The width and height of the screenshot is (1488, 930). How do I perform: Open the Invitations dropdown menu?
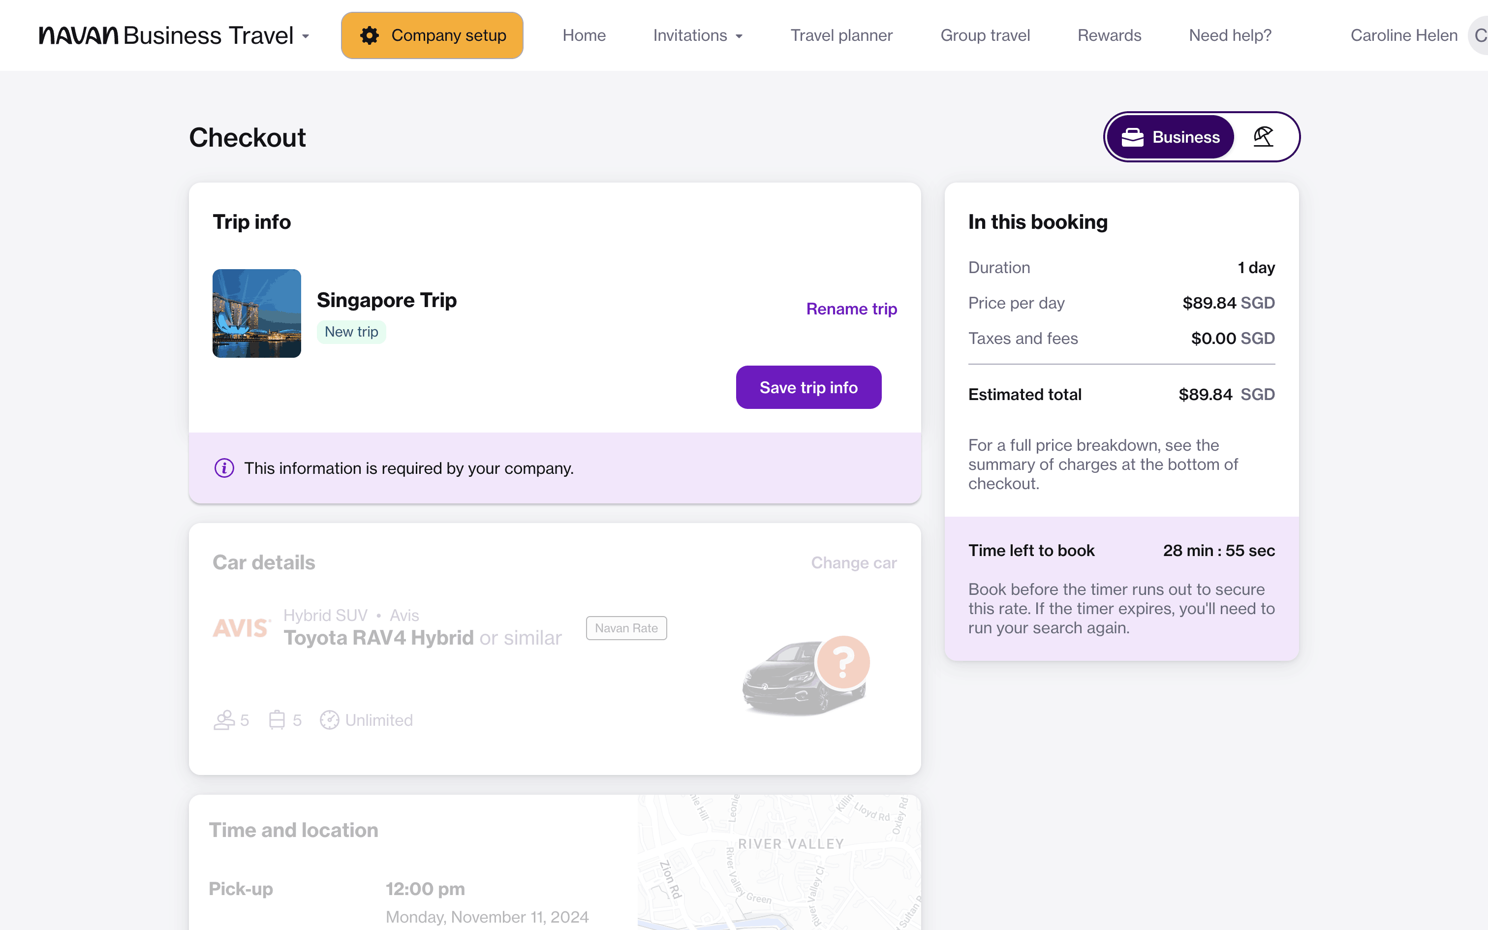(x=697, y=35)
